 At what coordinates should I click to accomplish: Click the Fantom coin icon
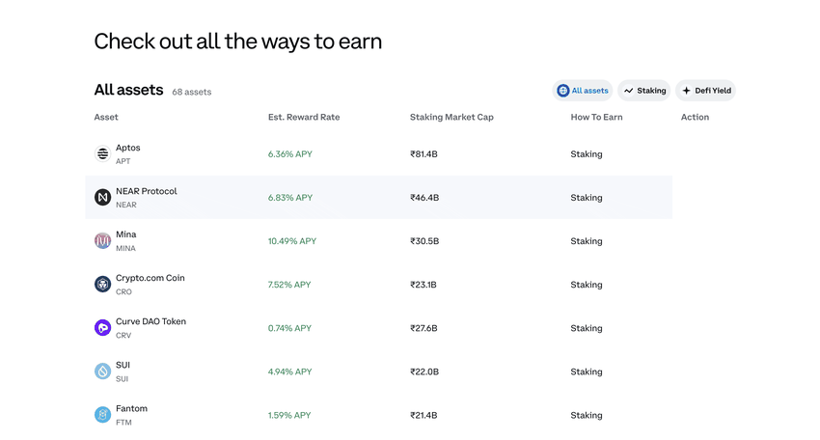coord(102,415)
